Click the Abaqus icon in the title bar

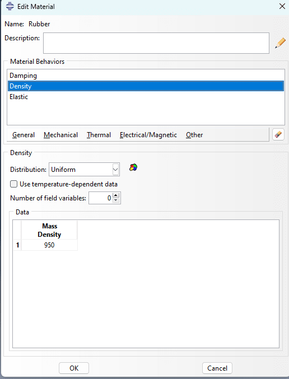10,6
